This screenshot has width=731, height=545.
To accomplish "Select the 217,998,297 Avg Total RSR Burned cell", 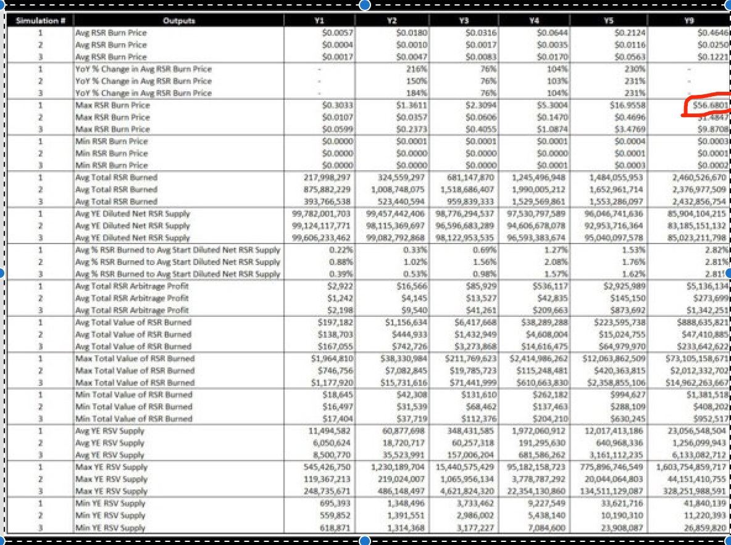I will tap(327, 178).
